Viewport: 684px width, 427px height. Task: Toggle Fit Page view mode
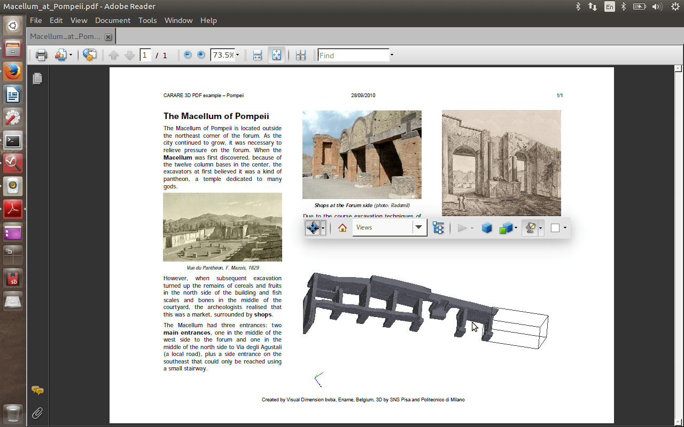tap(276, 55)
